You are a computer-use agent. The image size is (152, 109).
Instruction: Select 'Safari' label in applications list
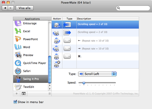point(27,71)
